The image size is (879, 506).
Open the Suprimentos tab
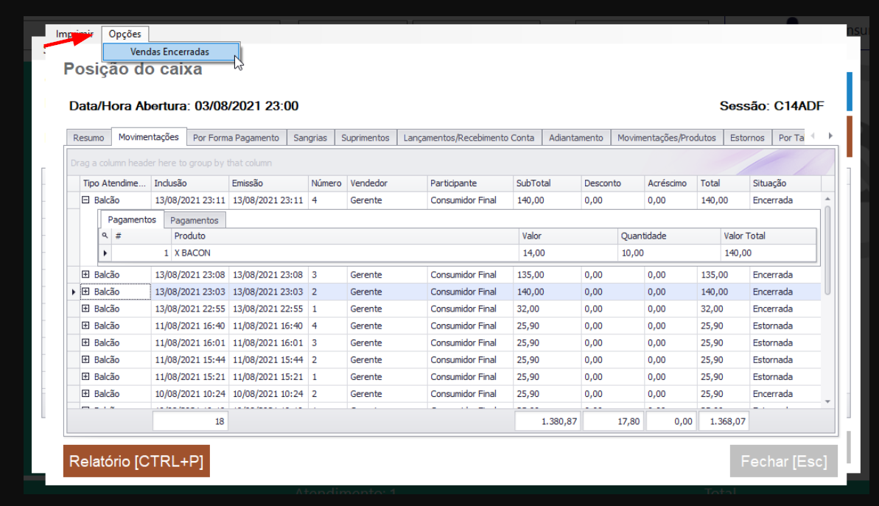[365, 138]
